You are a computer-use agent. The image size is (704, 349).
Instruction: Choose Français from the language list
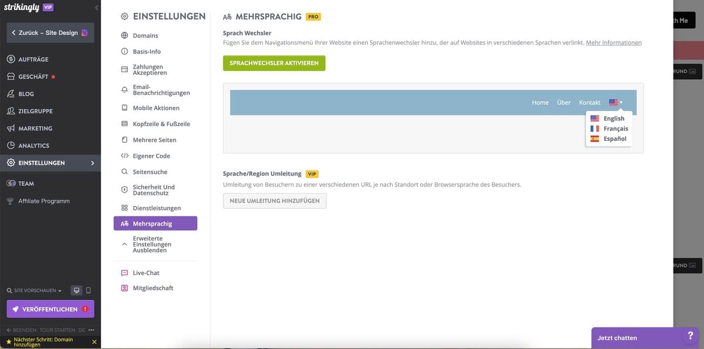point(614,128)
